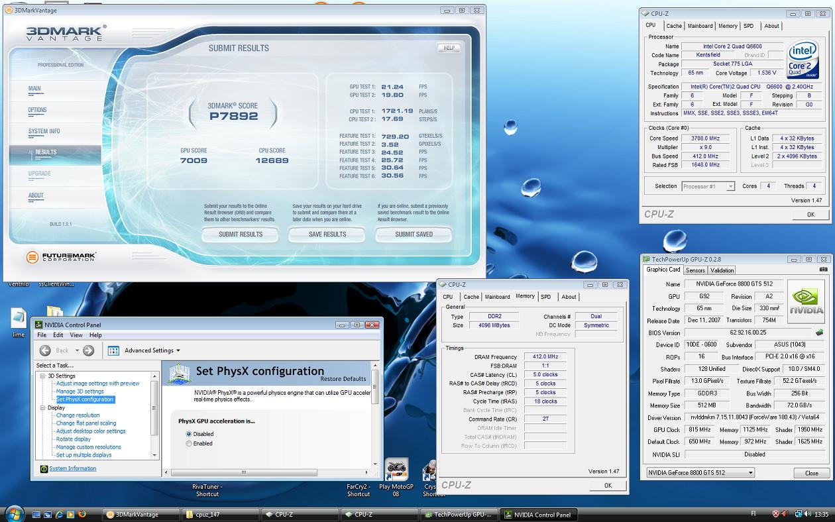Open the Crysis desktop shortcut icon
This screenshot has height=522, width=835.
431,470
